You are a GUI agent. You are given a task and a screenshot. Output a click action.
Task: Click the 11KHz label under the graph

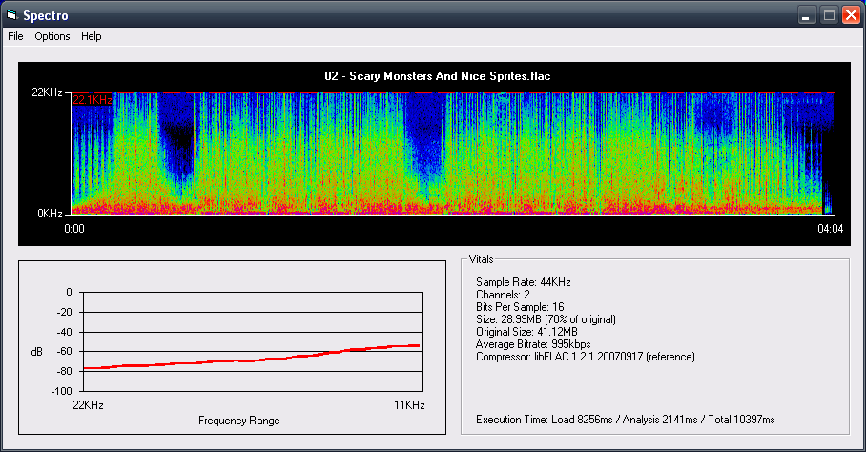(x=407, y=404)
